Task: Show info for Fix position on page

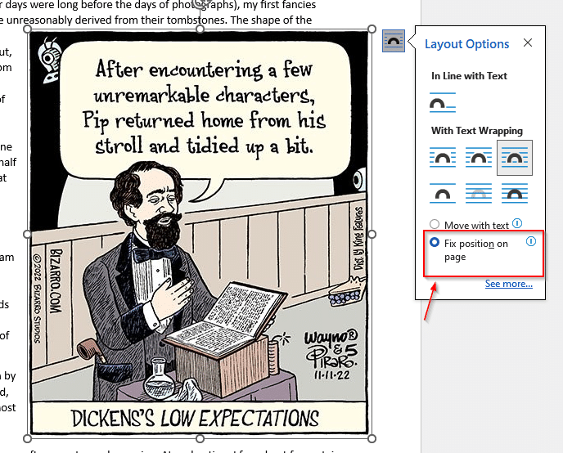Action: click(x=531, y=241)
